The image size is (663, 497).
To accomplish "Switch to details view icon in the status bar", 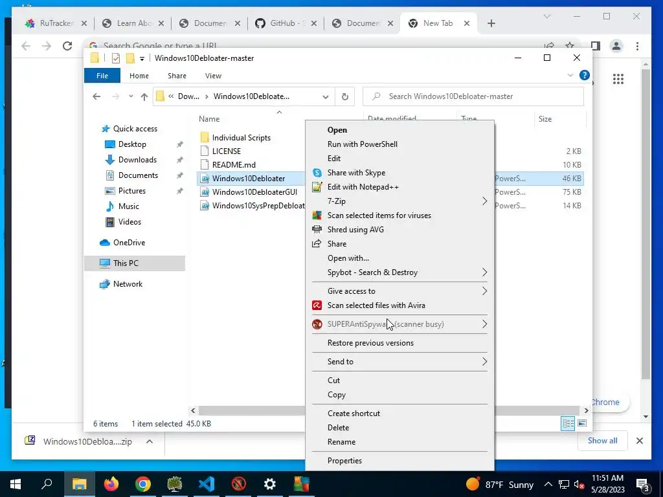I will pyautogui.click(x=568, y=423).
